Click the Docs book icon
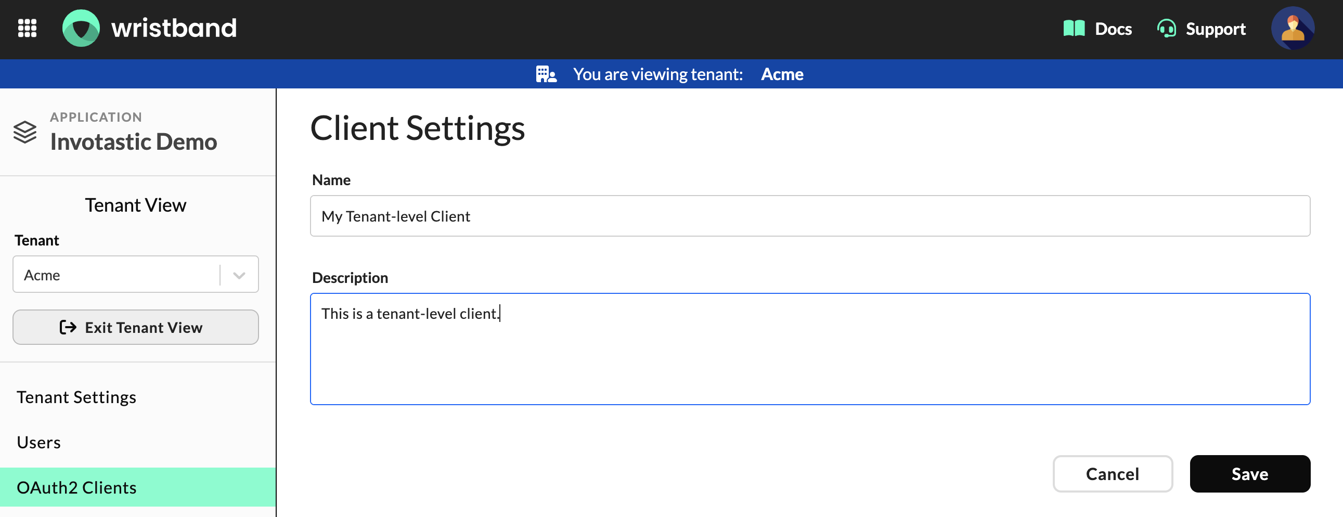Screen dimensions: 1343x517 tap(1074, 28)
